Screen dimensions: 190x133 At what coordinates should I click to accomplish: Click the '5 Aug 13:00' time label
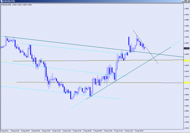pyautogui.click(x=108, y=131)
